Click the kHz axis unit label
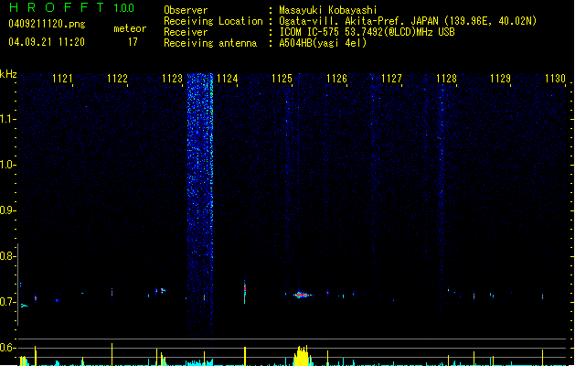575x366 pixels. (x=8, y=74)
